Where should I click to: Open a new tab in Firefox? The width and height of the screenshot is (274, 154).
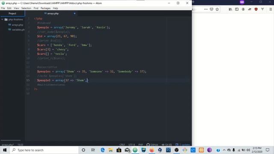click(x=193, y=2)
